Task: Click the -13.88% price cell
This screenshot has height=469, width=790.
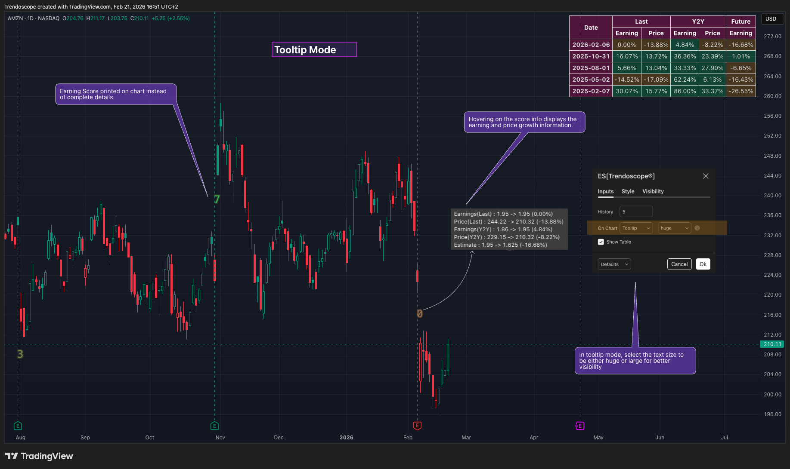Action: (656, 45)
